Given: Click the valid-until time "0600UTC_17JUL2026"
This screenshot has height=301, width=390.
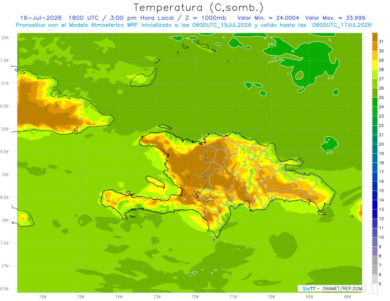Looking at the screenshot, I should [342, 25].
